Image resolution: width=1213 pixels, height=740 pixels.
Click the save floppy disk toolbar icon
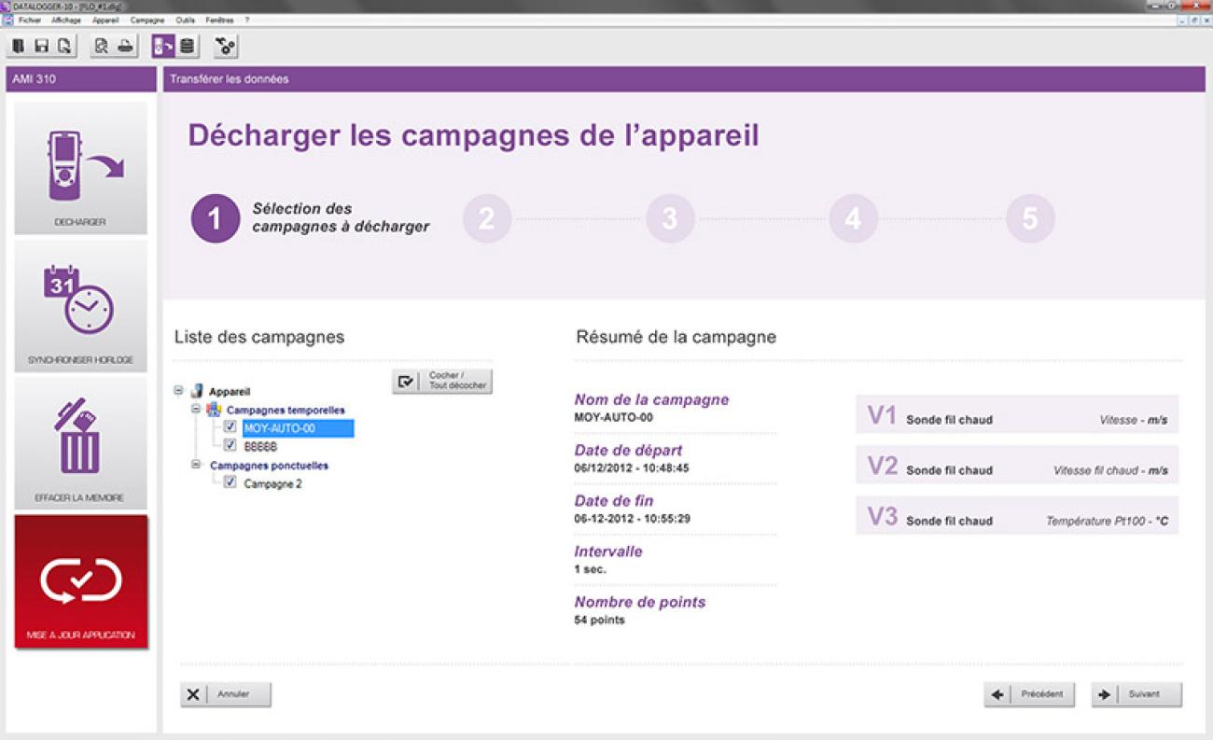[41, 46]
